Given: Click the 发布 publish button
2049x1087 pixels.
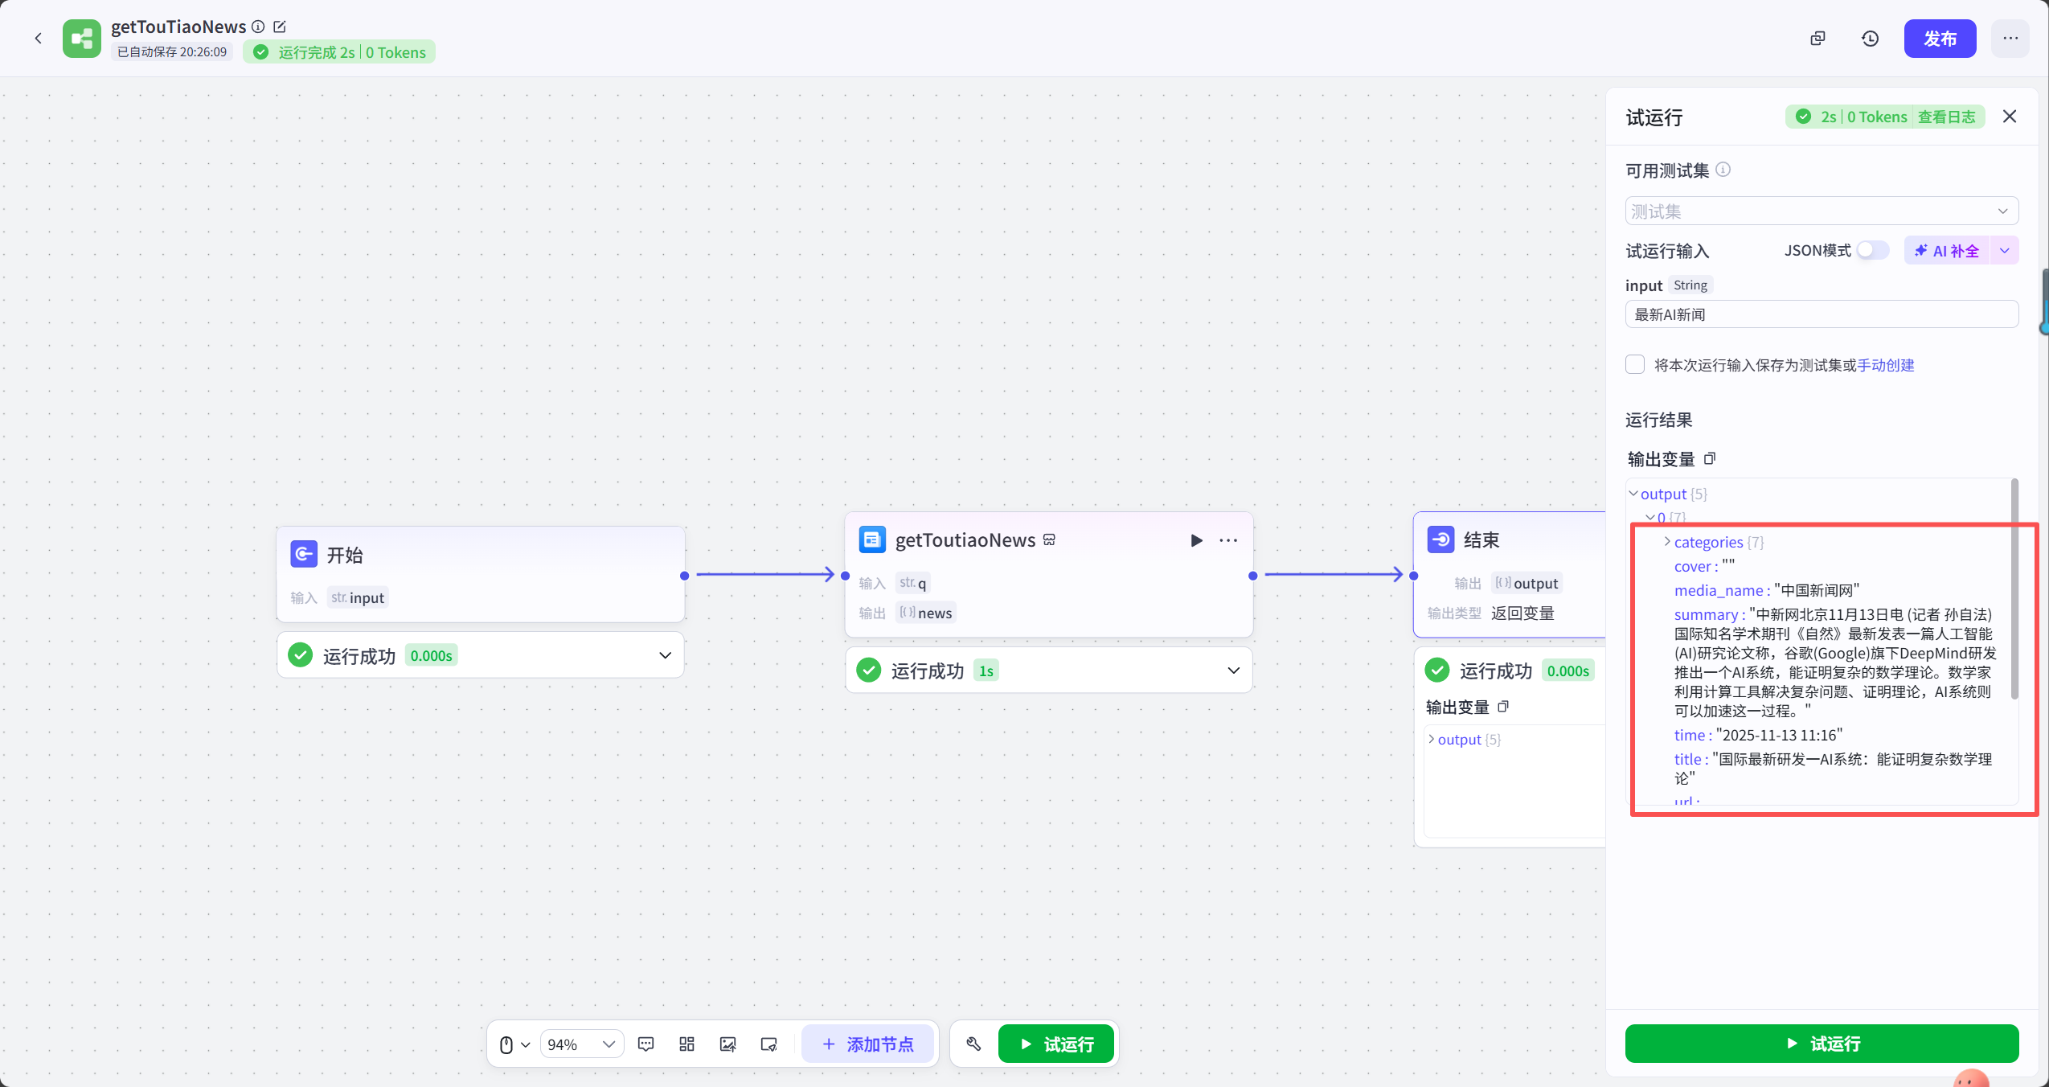Looking at the screenshot, I should [x=1939, y=39].
